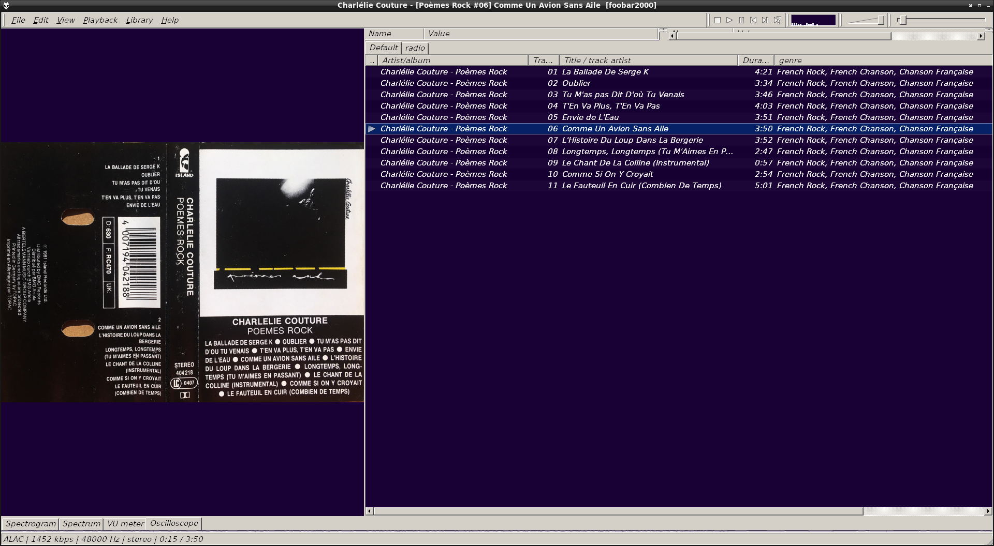
Task: Select track L'Histoire Du Loup Dans La Bergerie
Action: [679, 140]
